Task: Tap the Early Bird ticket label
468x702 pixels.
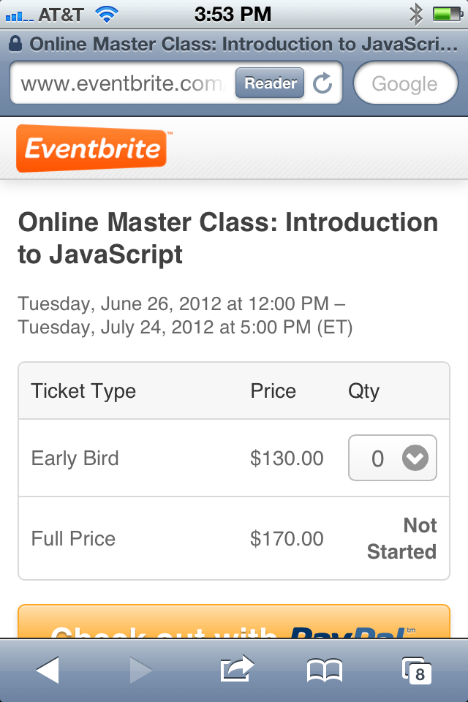Action: tap(75, 458)
